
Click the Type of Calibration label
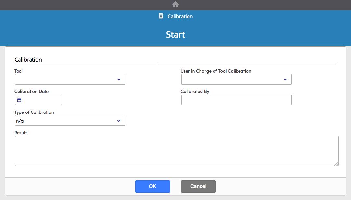click(34, 112)
